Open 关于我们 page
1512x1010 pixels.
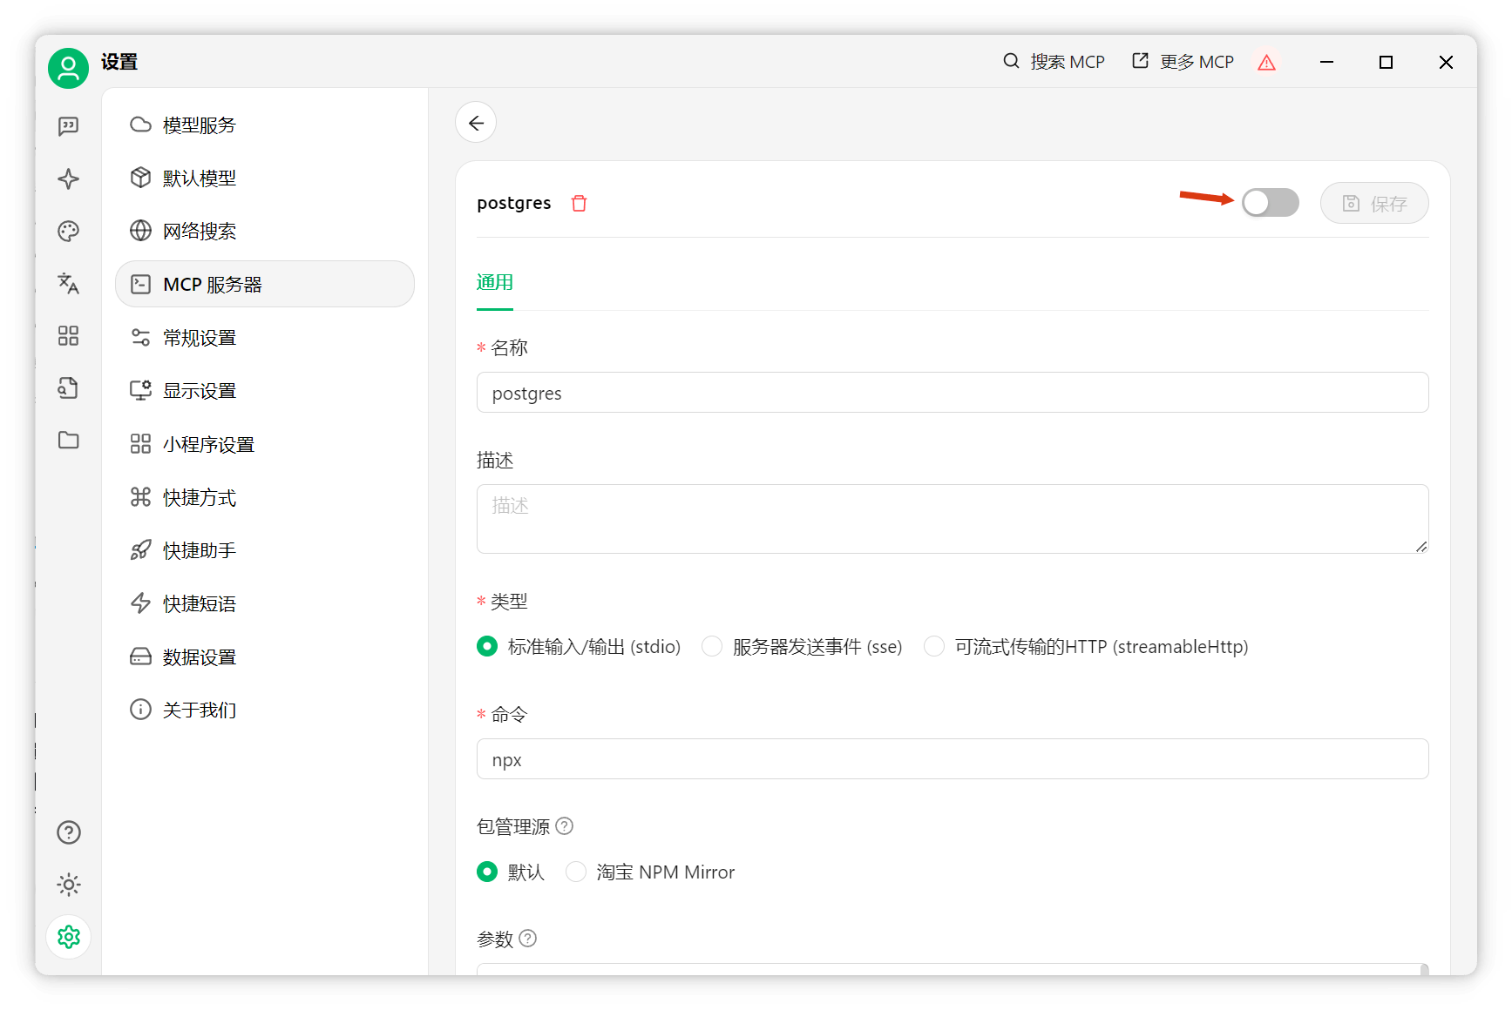tap(265, 710)
